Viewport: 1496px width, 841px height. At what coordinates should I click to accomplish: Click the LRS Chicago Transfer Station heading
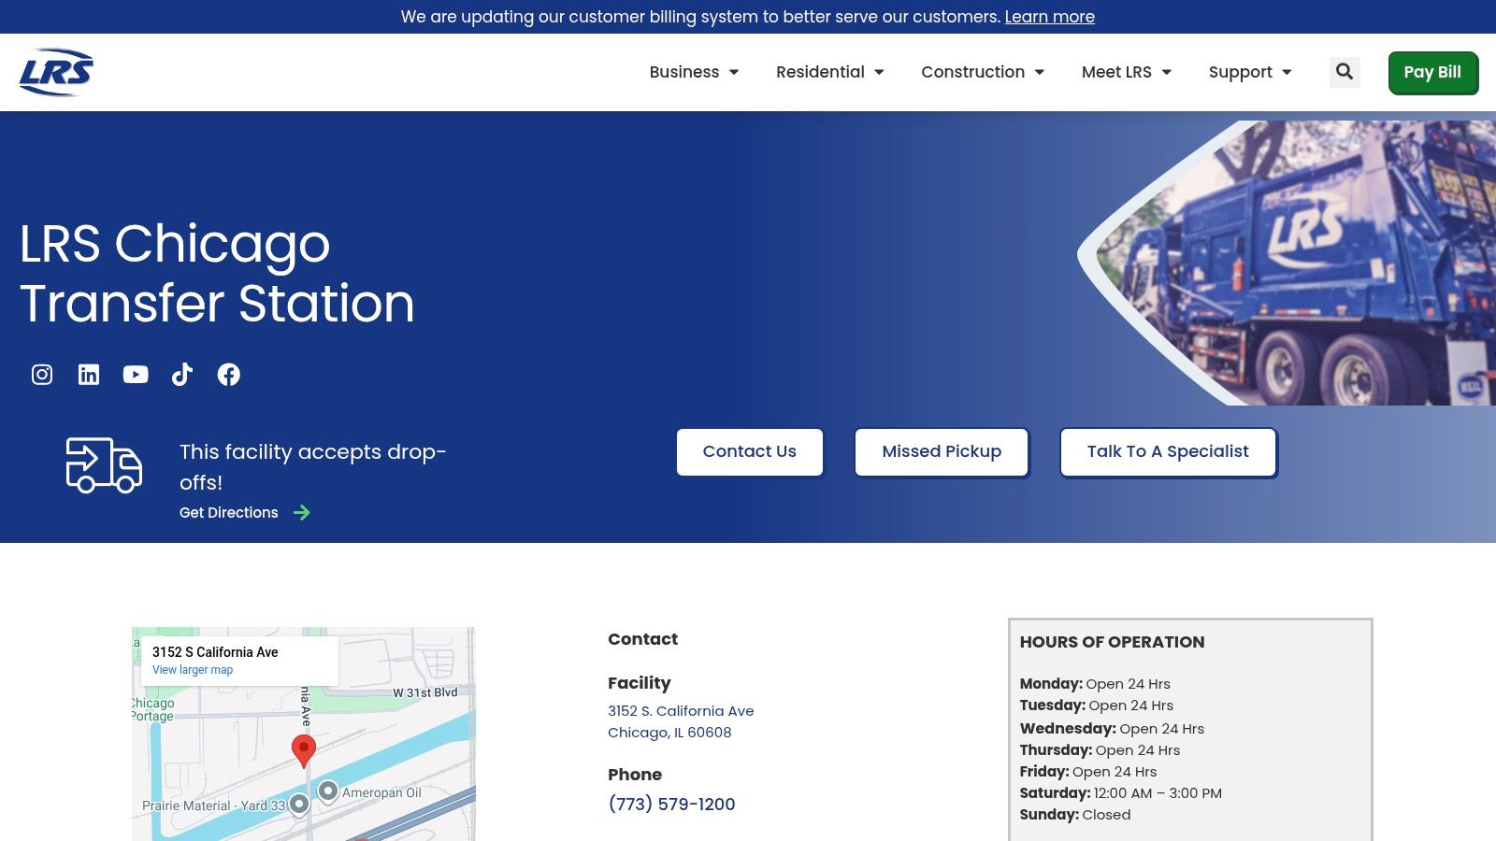tap(217, 273)
